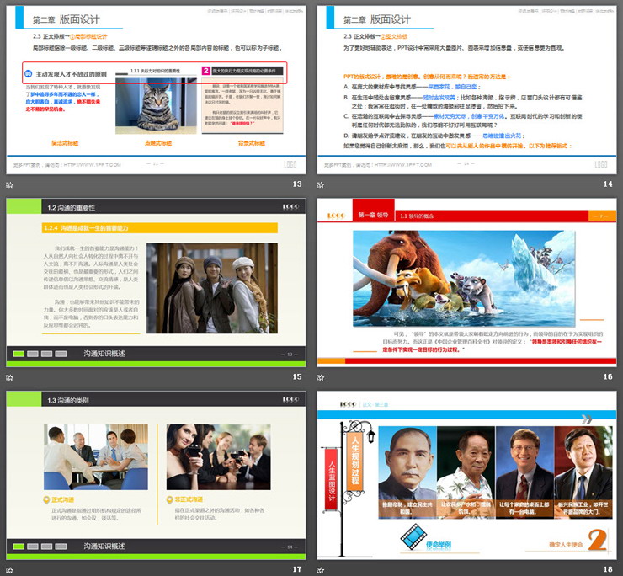Click the '沟通知识概述' footer text in slide 17
Viewport: 623px width, 576px height.
coord(104,547)
